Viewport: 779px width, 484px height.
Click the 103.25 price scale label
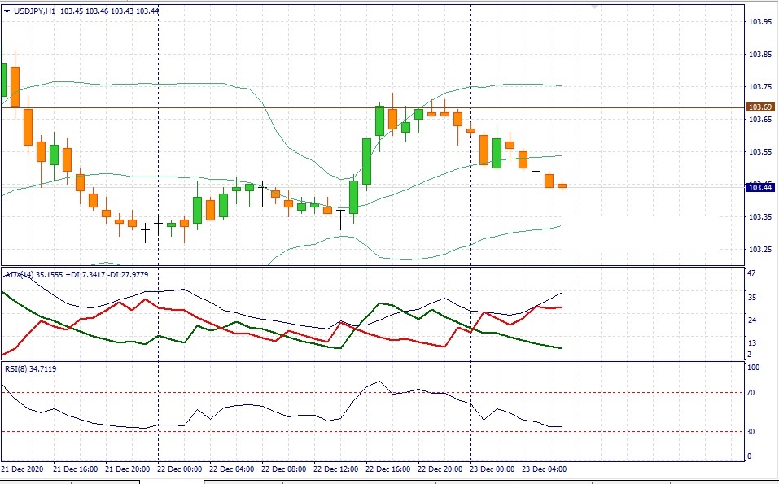pos(759,250)
